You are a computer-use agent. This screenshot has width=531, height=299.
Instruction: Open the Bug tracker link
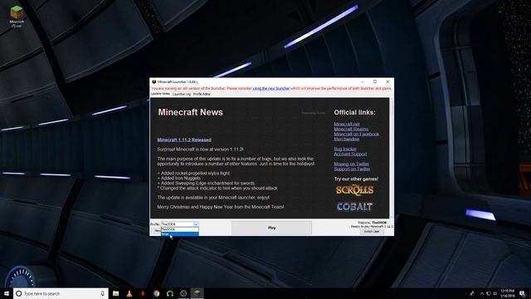point(345,149)
